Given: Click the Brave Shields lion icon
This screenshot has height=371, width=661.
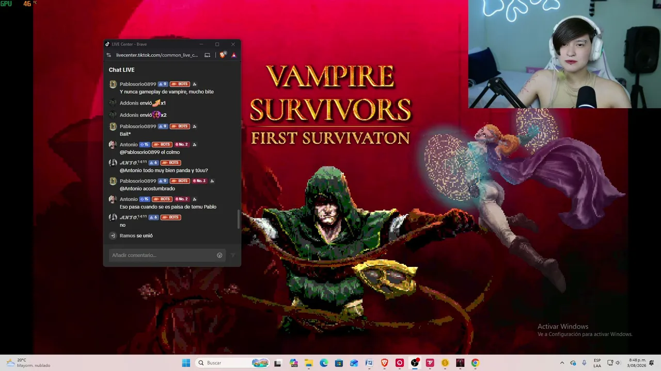Looking at the screenshot, I should tap(223, 55).
